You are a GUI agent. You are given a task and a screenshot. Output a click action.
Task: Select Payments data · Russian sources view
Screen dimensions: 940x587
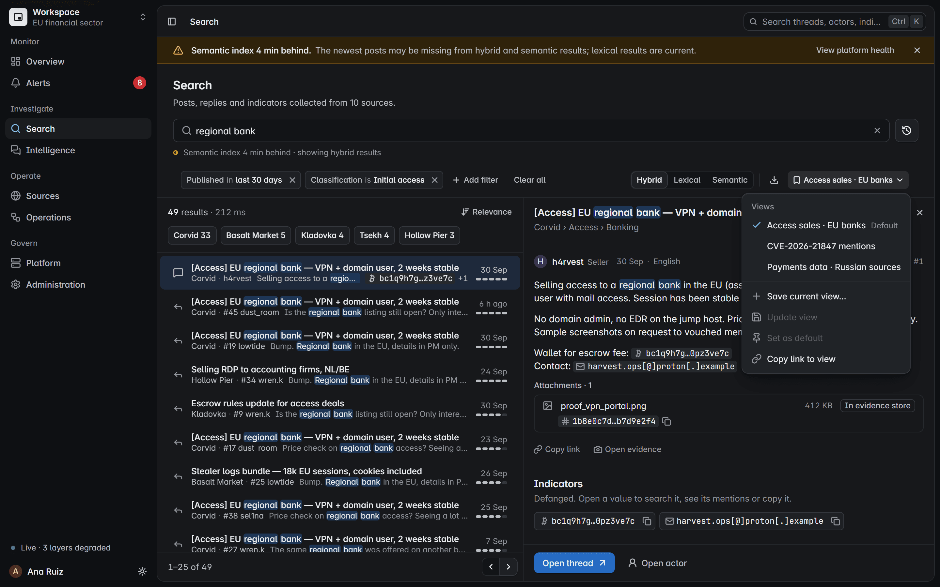[x=826, y=267]
